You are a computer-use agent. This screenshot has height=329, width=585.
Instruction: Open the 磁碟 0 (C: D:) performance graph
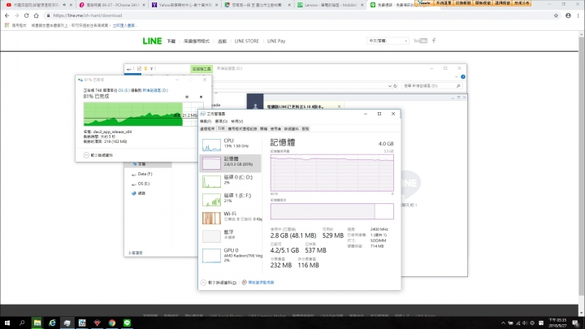[230, 181]
